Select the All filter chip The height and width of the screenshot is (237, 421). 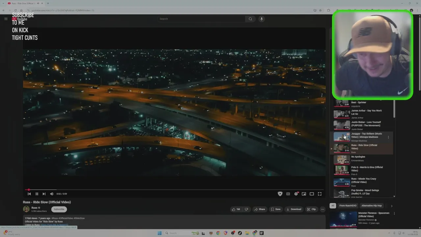333,206
